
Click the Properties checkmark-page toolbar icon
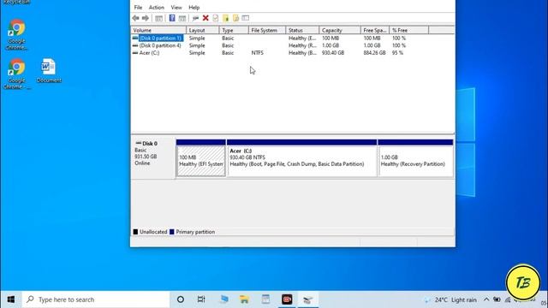[x=215, y=18]
